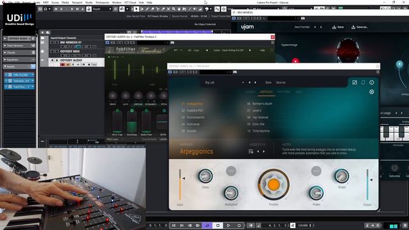Close the FabFilter Timeless window
The height and width of the screenshot is (230, 409).
(273, 37)
